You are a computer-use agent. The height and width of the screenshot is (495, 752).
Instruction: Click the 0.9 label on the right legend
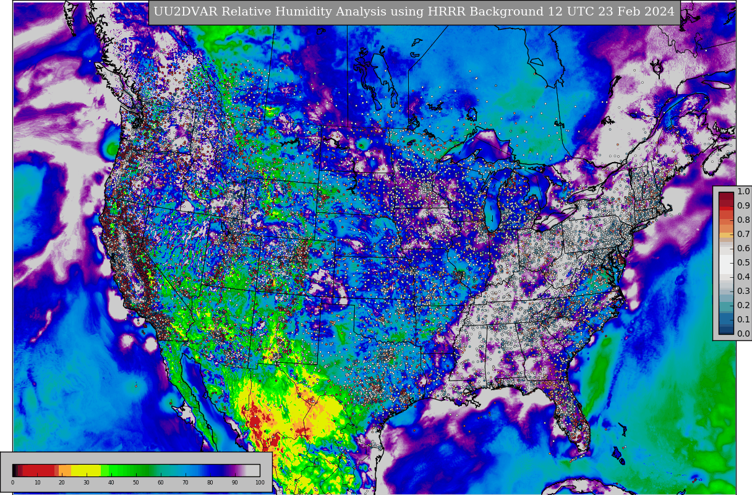743,206
